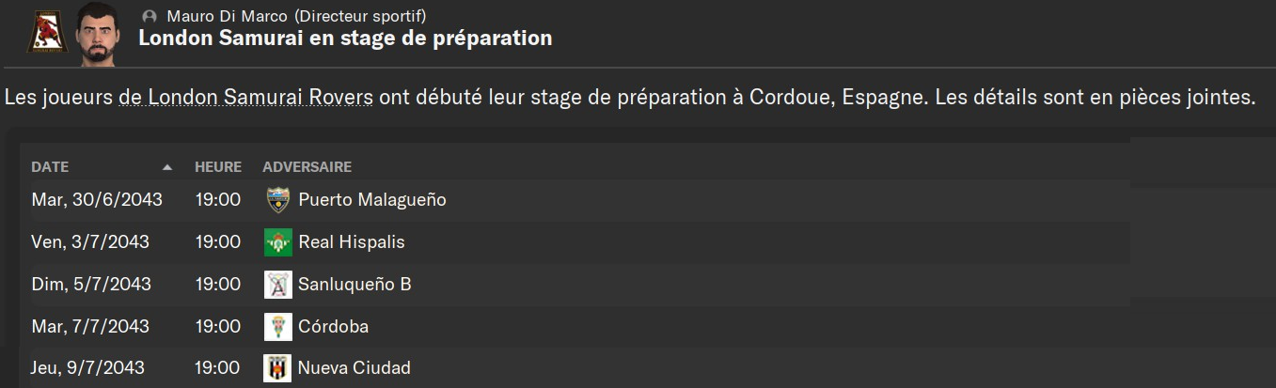Click the small person icon beside Mauro Di Marco
The image size is (1276, 388).
point(149,16)
